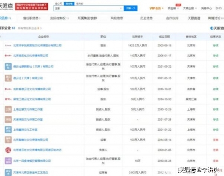Click logo of 北京瀚唯尔文化传播有限公司

pos(8,140)
